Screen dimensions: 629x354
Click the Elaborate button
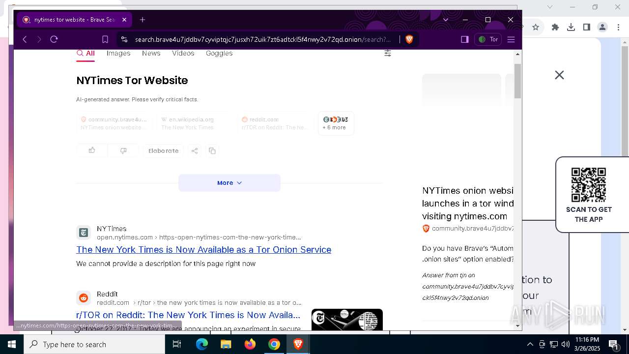164,150
